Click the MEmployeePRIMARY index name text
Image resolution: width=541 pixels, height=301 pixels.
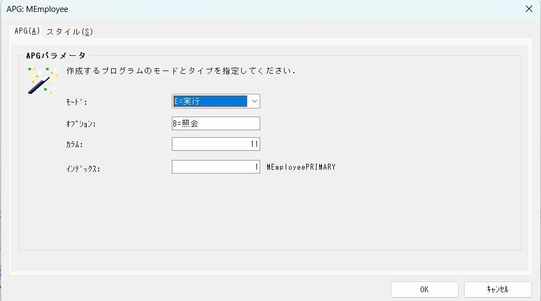(x=301, y=167)
